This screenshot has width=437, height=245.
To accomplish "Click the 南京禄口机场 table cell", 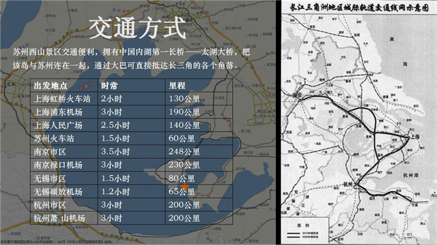I will pyautogui.click(x=64, y=165).
